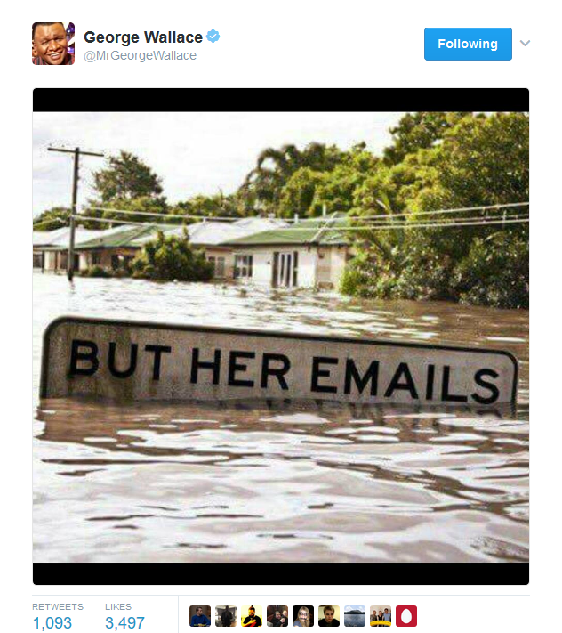Open the liker avatar with fake mustache
This screenshot has width=562, height=633.
pyautogui.click(x=303, y=616)
